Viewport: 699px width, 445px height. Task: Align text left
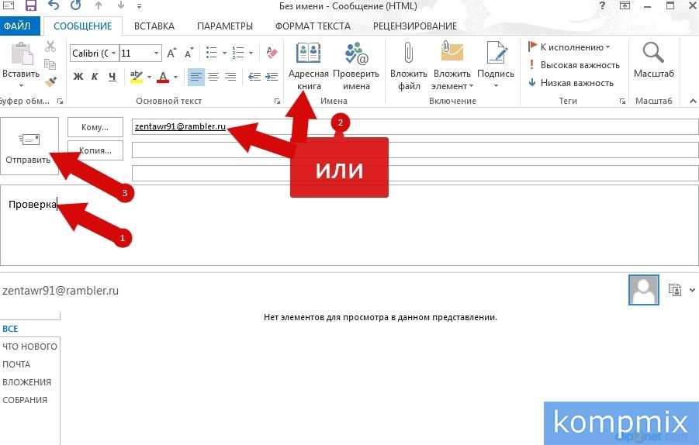196,77
